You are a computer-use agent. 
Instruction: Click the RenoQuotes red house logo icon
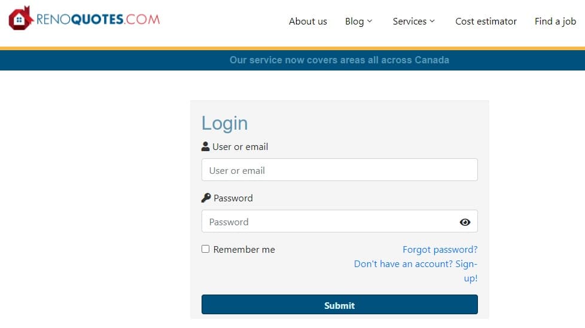click(20, 19)
